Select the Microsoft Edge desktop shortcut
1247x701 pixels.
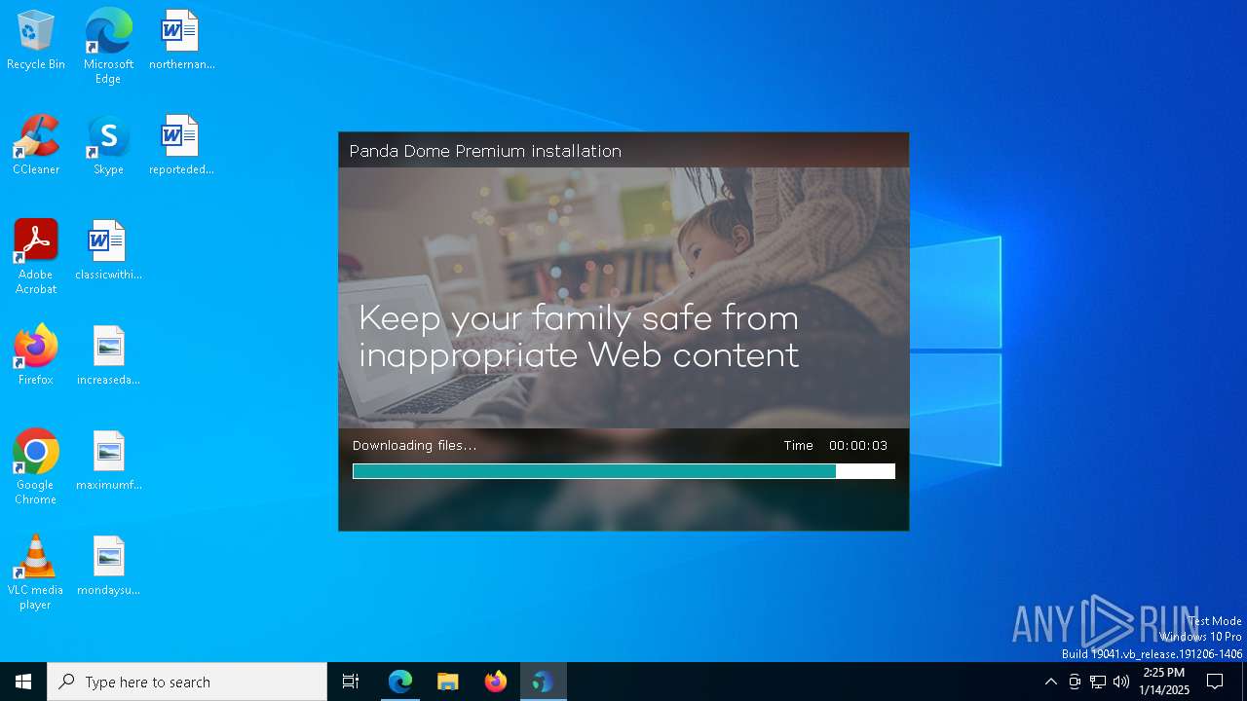coord(108,47)
